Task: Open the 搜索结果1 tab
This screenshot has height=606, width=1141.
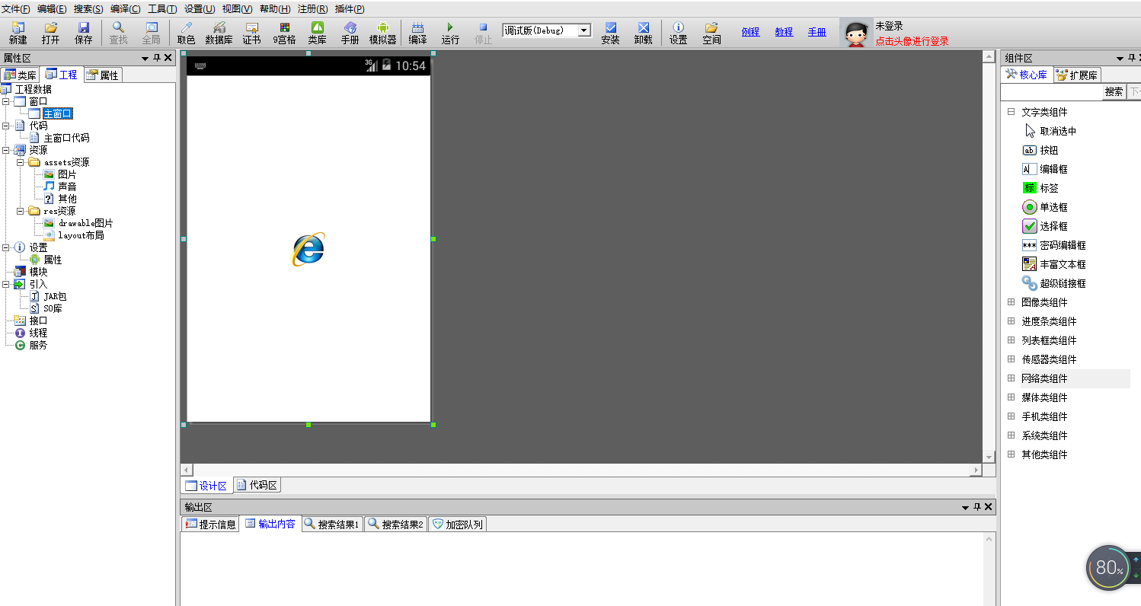Action: point(333,524)
